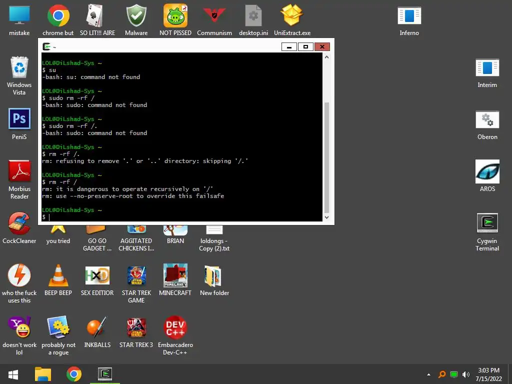Open 'who the fuck uses this' icon
This screenshot has width=512, height=384.
pyautogui.click(x=19, y=283)
